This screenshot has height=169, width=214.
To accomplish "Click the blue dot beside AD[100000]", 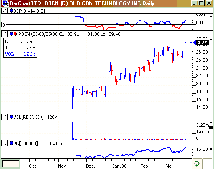I will coord(11,143).
